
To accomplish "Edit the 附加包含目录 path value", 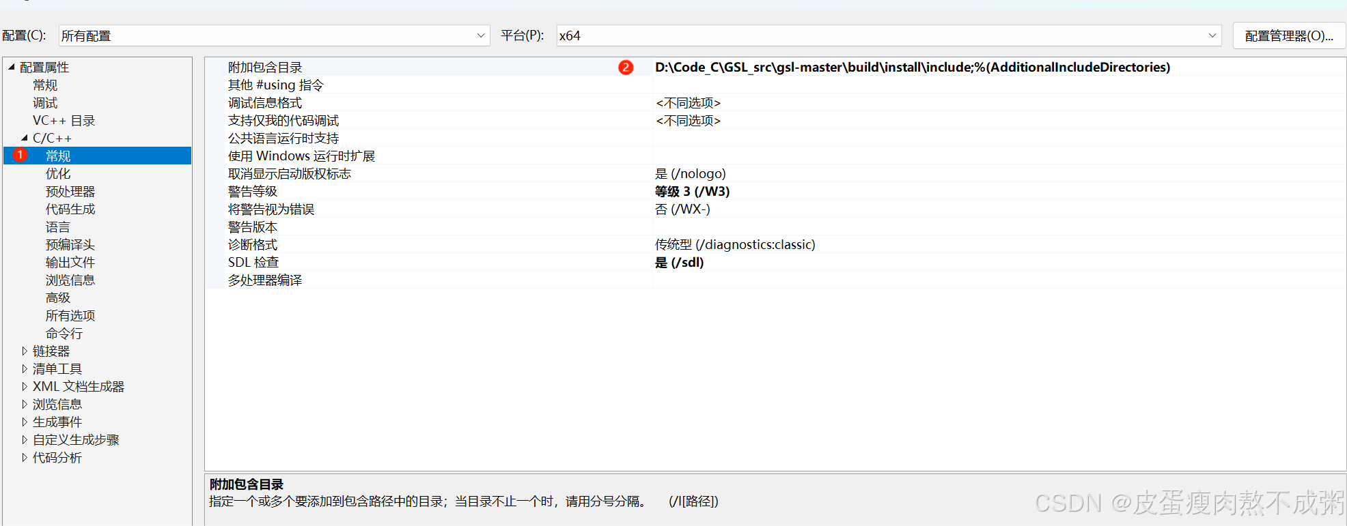I will (913, 68).
